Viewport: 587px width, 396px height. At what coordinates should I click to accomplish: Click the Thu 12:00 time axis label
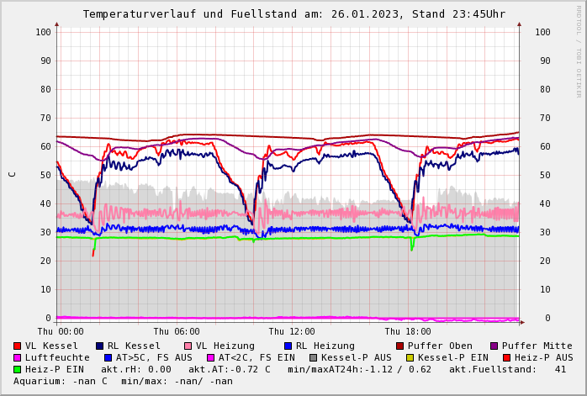click(292, 331)
